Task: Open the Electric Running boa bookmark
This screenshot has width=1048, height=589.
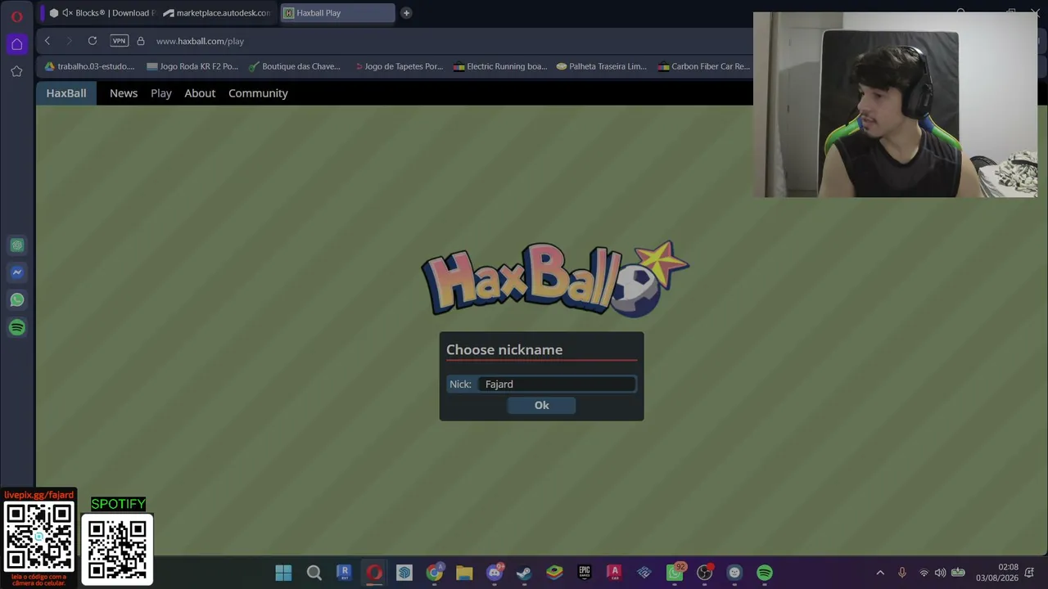Action: coord(500,66)
